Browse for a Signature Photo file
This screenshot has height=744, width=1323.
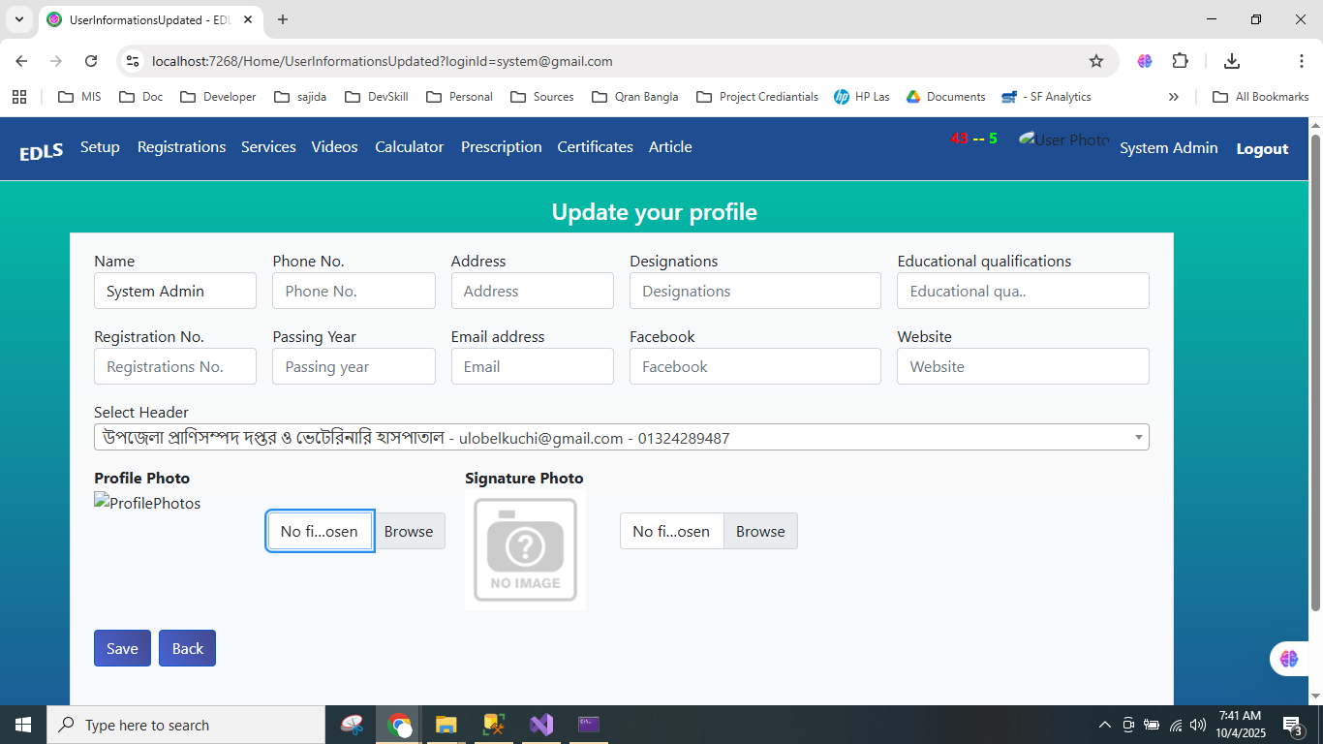point(760,531)
